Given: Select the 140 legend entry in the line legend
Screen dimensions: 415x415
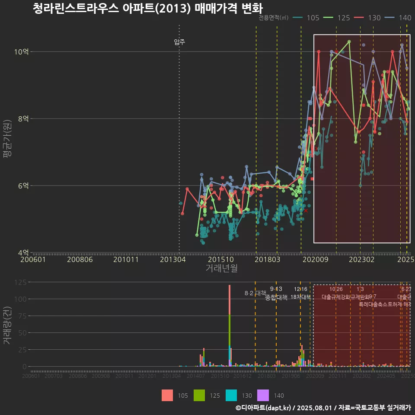Looking at the screenshot, I should point(398,18).
